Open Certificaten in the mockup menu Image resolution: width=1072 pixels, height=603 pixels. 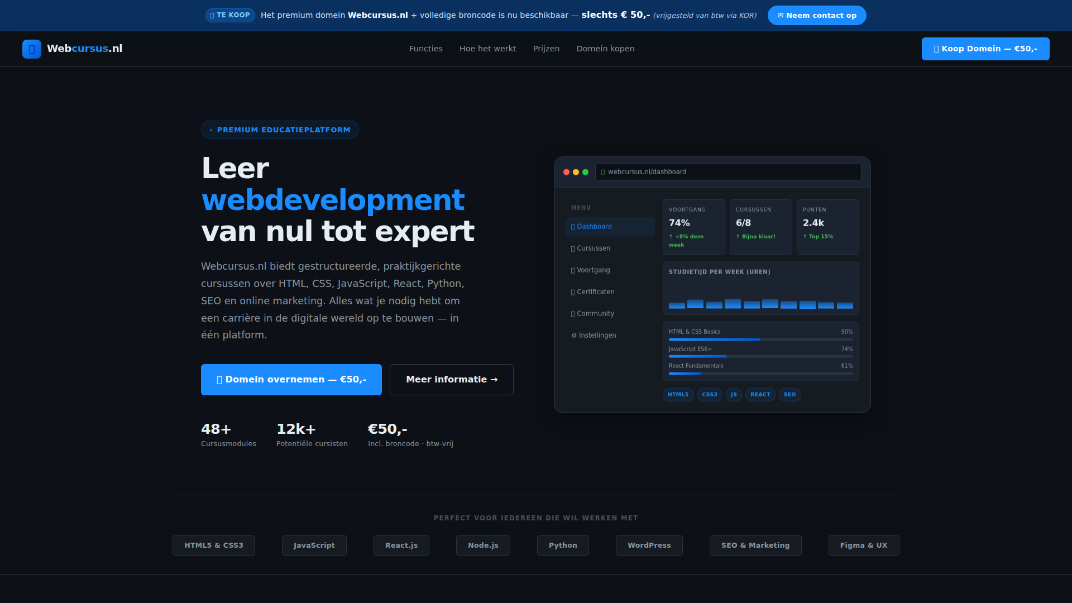click(610, 292)
